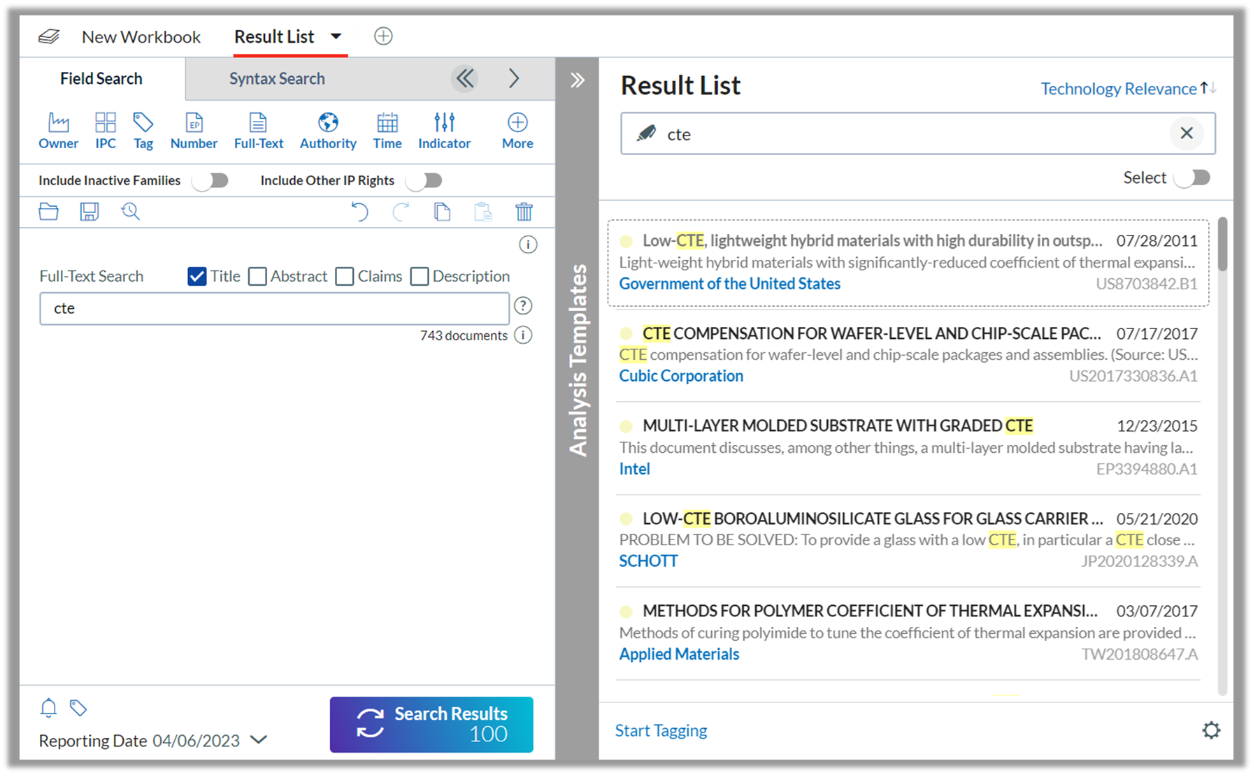This screenshot has height=775, width=1253.
Task: Open the New Workbook tab
Action: 141,37
